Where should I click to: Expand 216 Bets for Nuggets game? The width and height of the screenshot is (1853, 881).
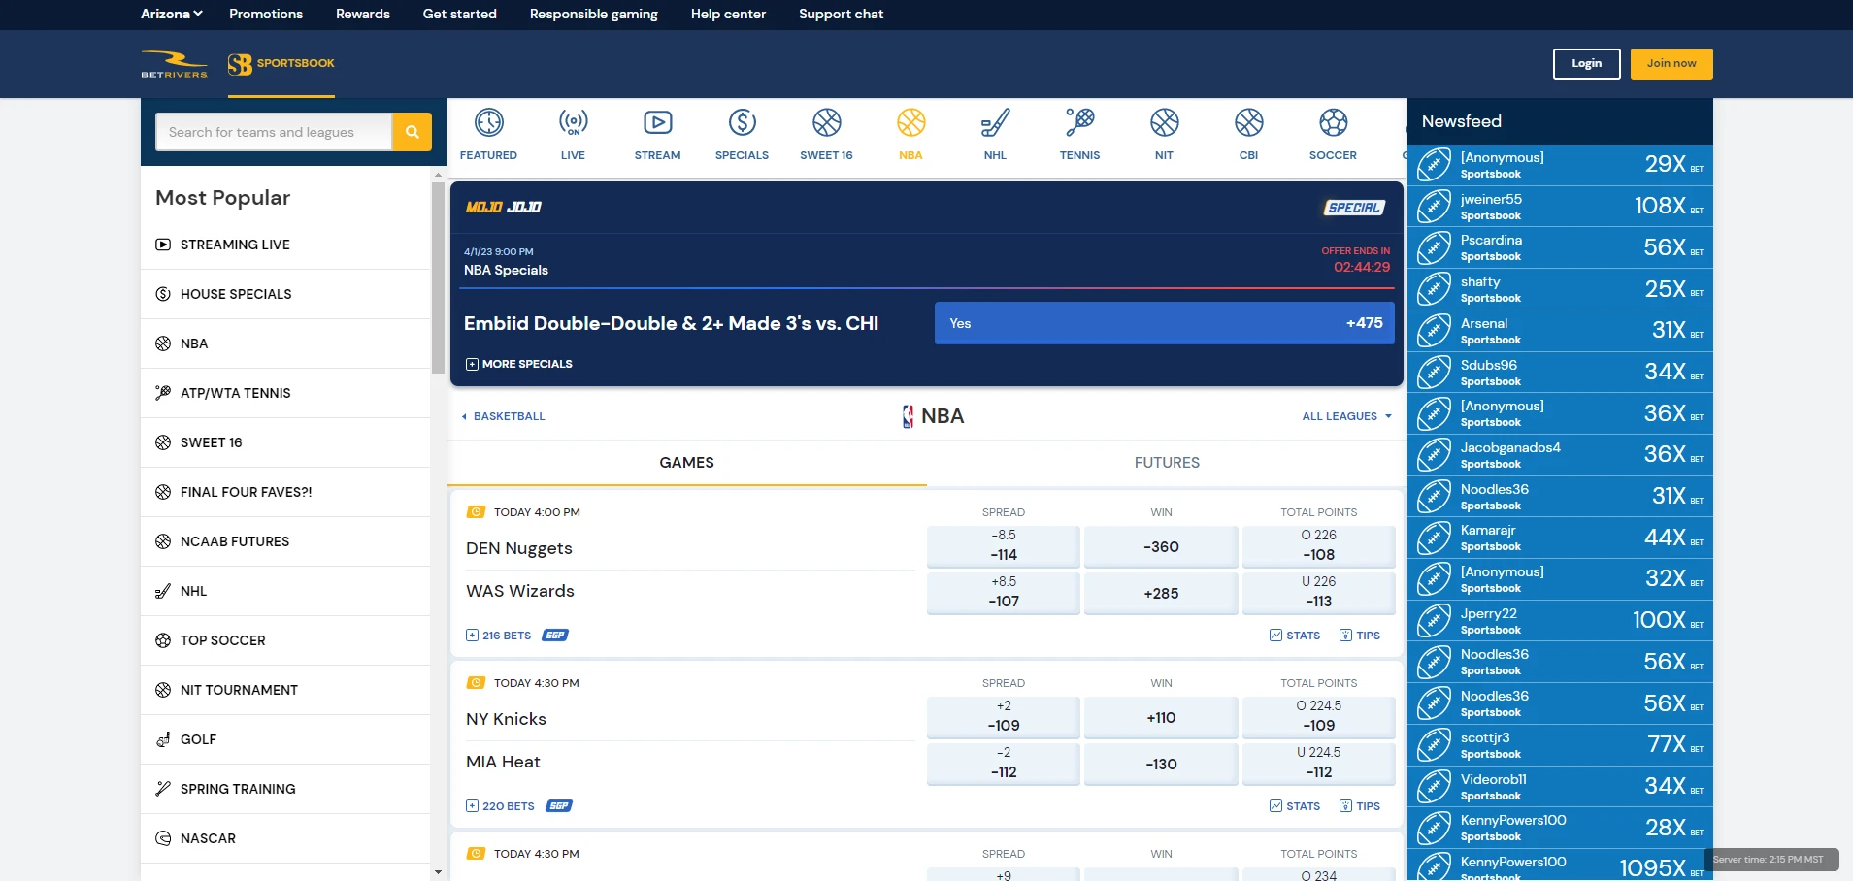[x=499, y=636]
